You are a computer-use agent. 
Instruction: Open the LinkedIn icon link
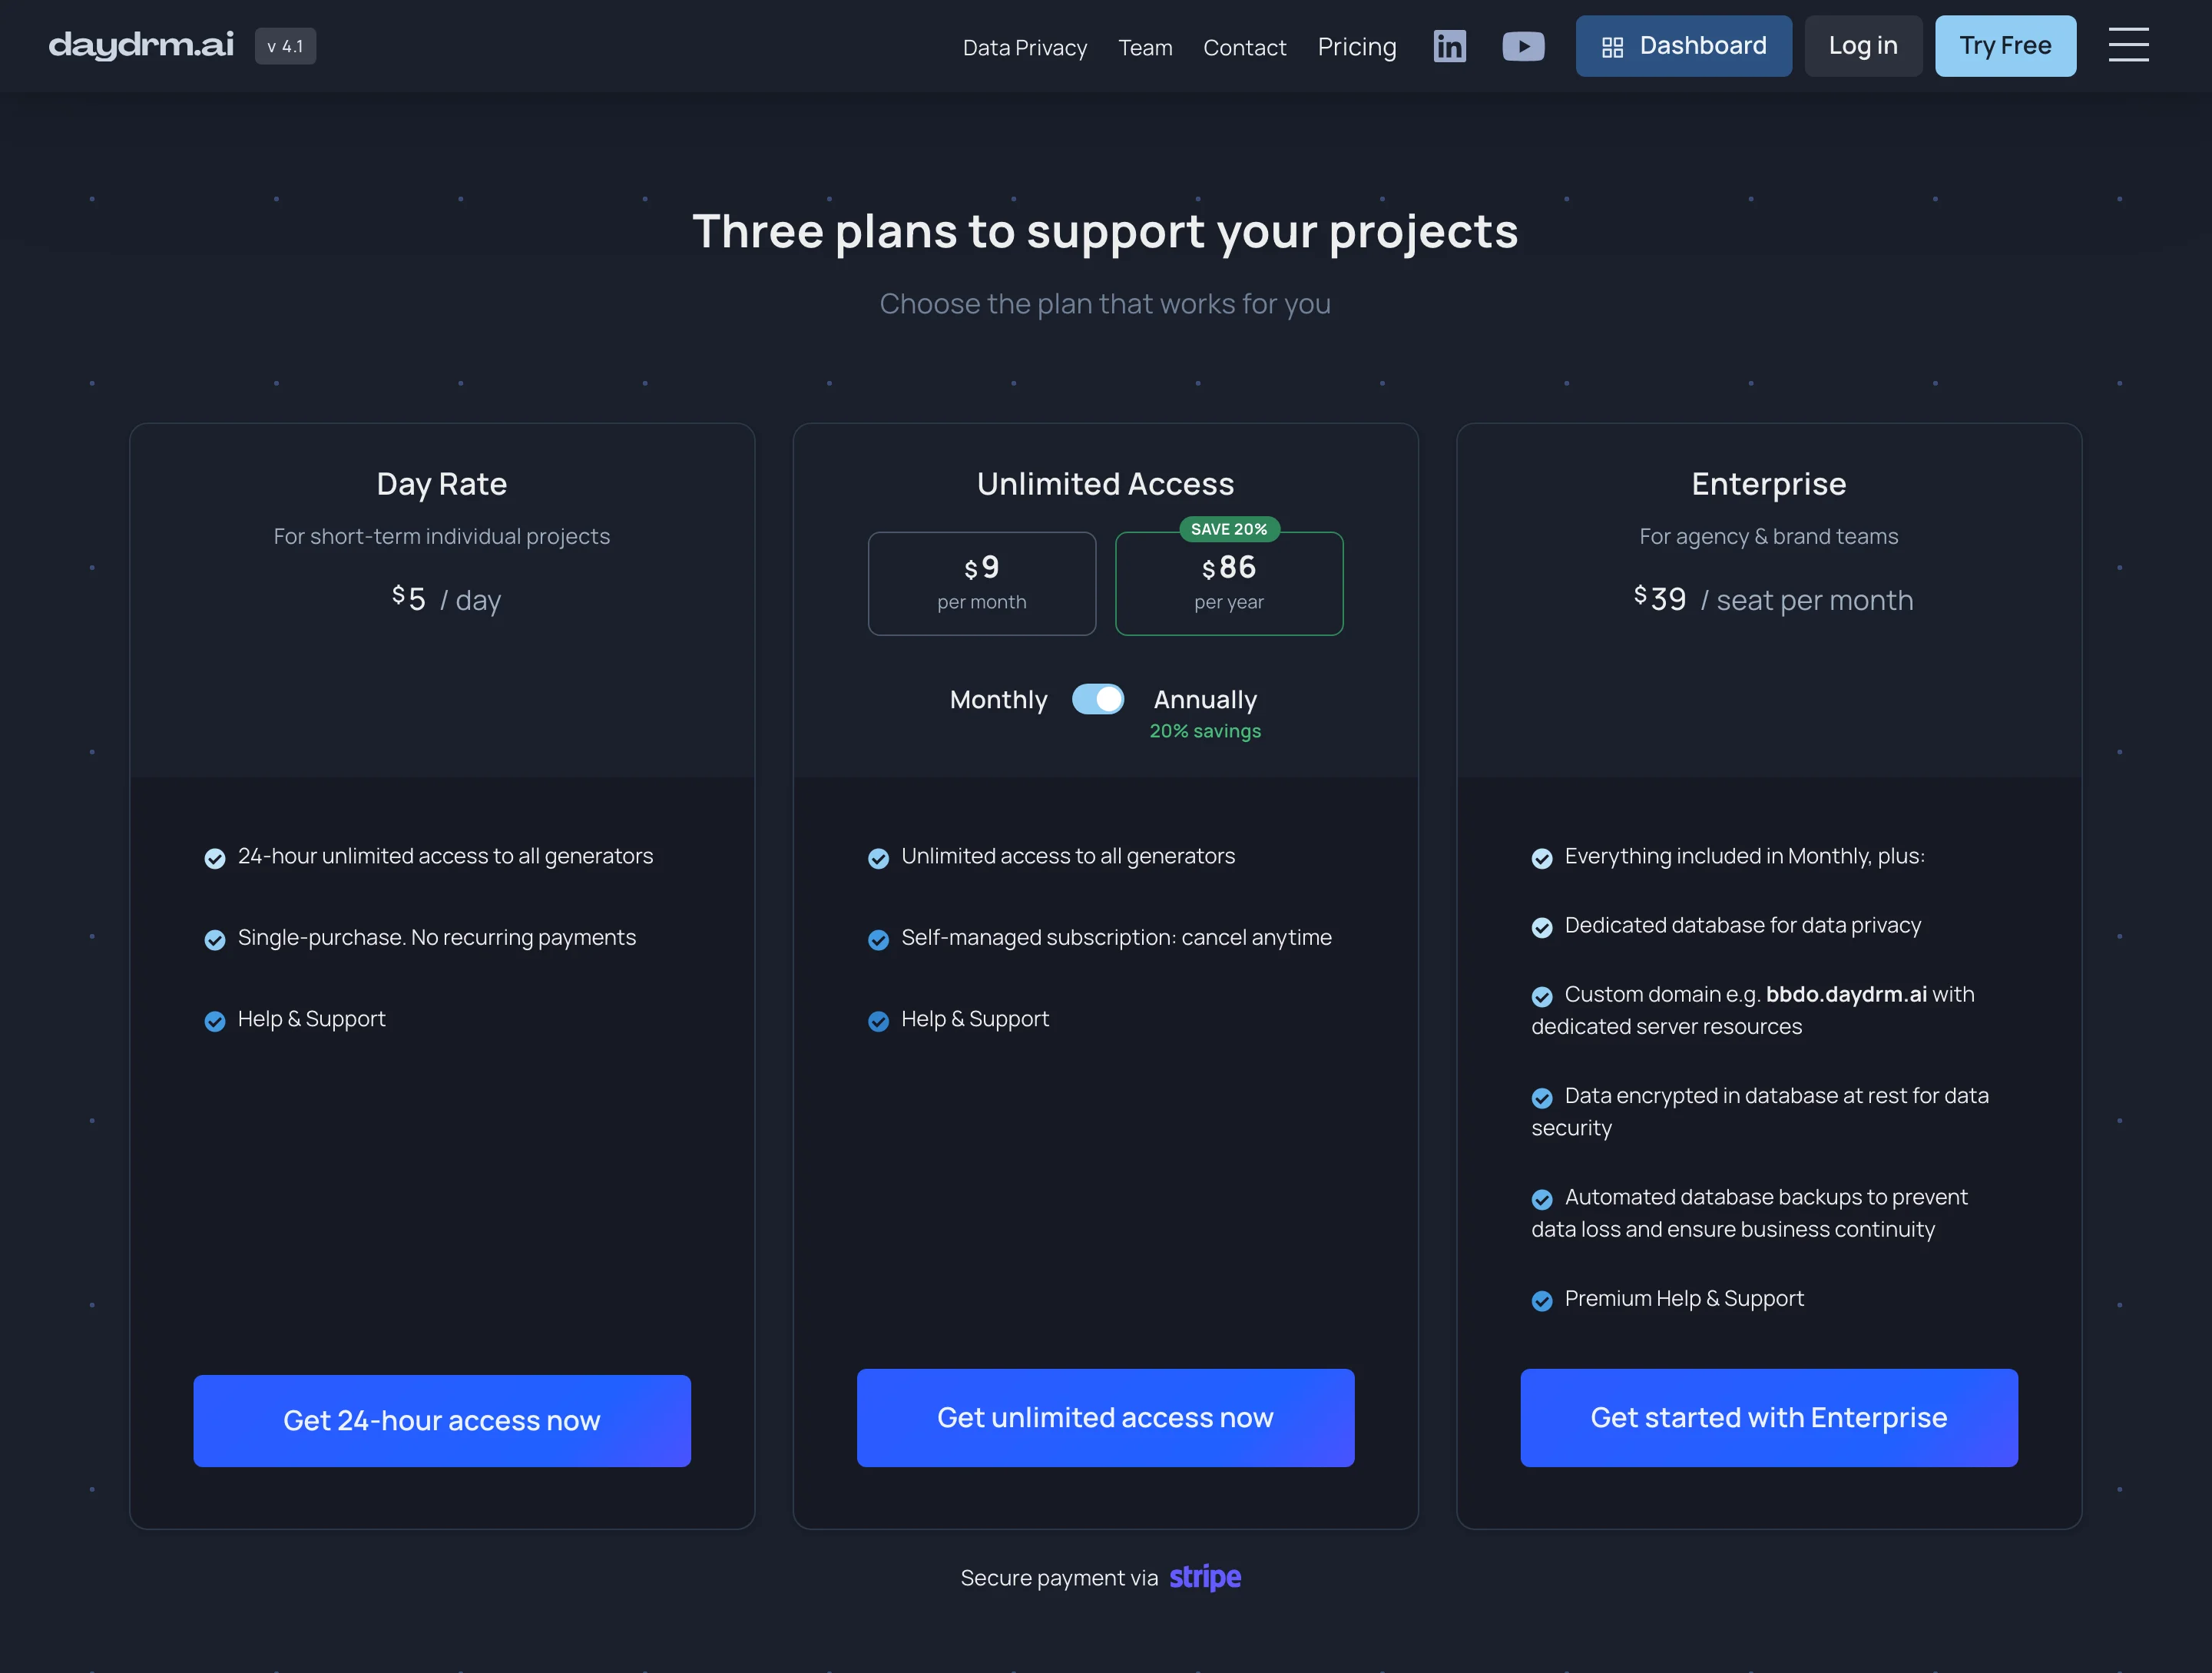coord(1449,46)
